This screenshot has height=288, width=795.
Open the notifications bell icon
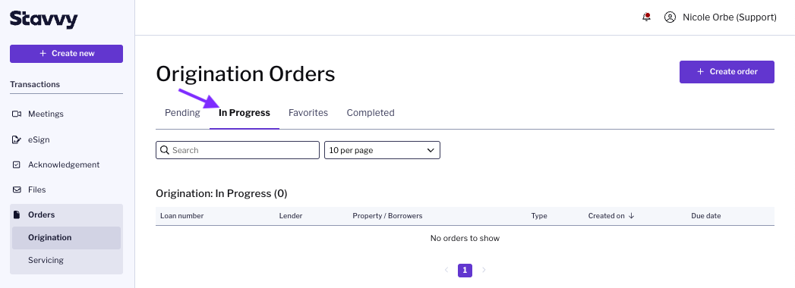coord(646,17)
